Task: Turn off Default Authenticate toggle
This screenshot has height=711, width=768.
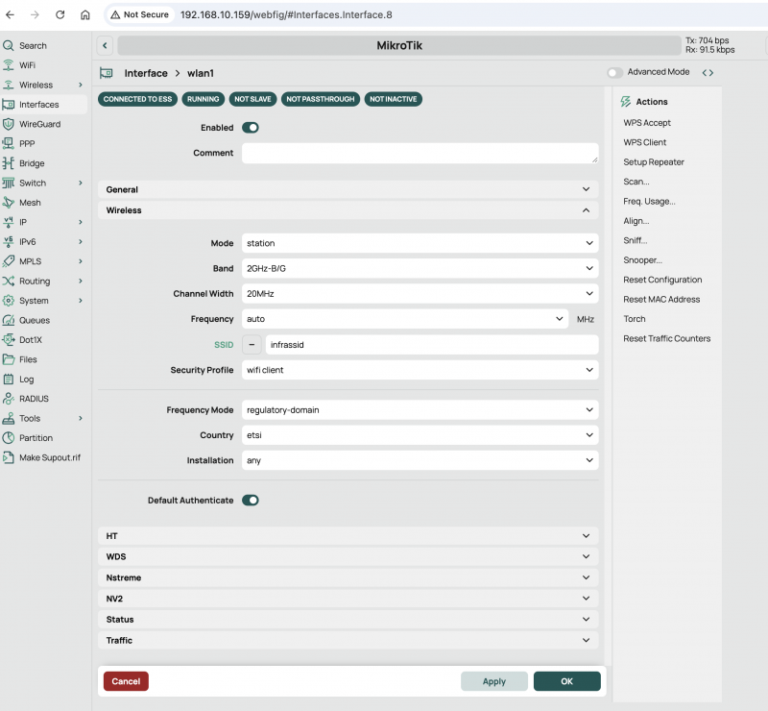Action: [251, 501]
